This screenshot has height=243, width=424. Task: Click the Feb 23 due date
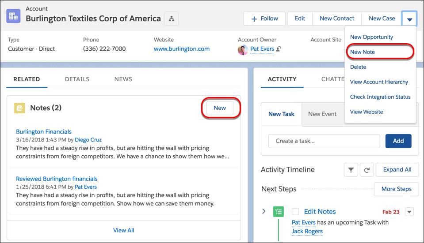point(391,212)
